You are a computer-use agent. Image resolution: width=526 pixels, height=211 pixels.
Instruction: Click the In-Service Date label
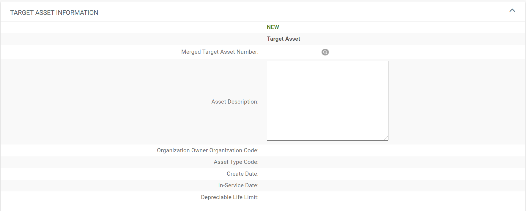(238, 185)
